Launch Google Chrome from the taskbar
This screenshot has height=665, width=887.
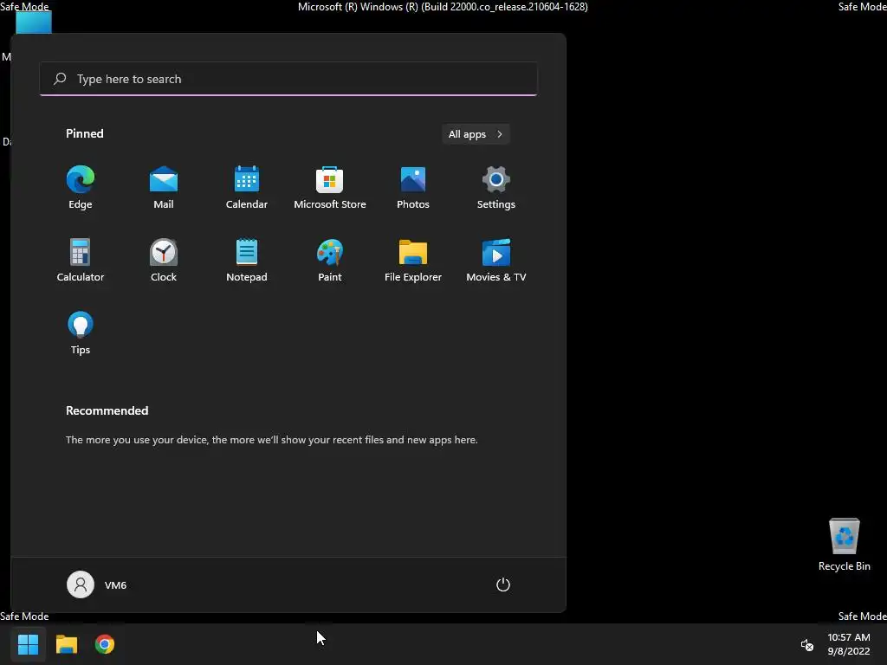point(105,644)
